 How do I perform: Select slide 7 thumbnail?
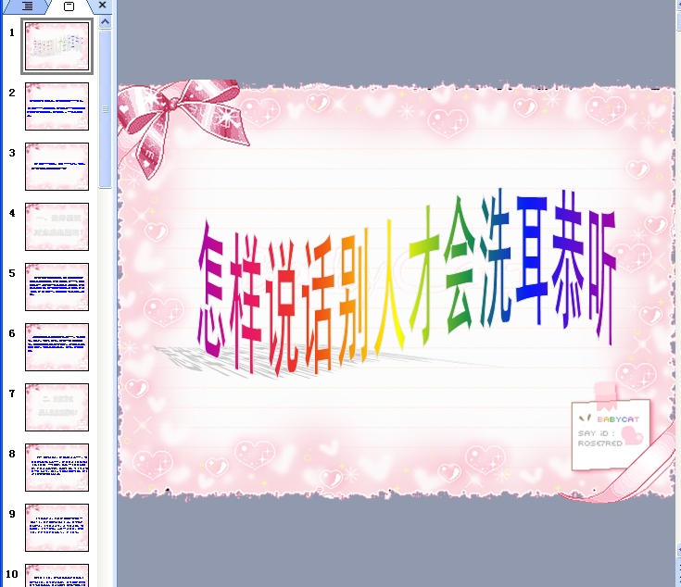(x=57, y=407)
